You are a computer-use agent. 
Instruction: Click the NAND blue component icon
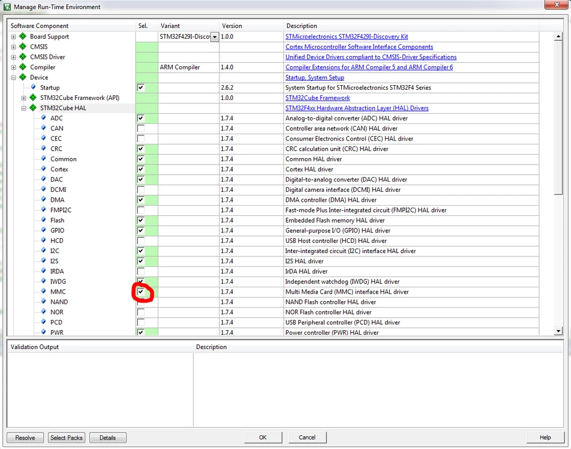coord(43,301)
